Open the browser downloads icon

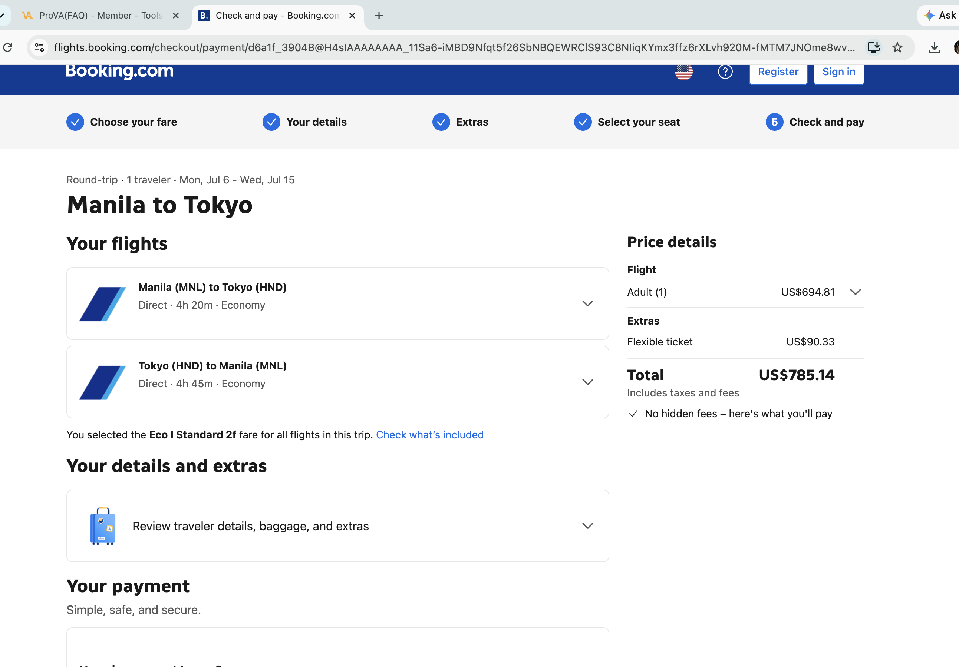coord(935,47)
